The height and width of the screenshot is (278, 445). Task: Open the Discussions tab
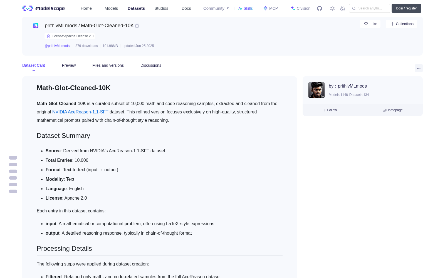[151, 65]
